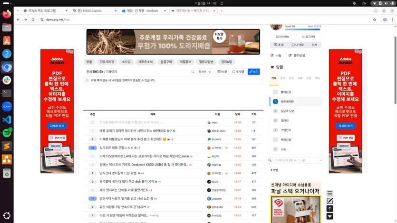This screenshot has width=397, height=223.
Task: Open the browser profile icon
Action: coord(385,19)
